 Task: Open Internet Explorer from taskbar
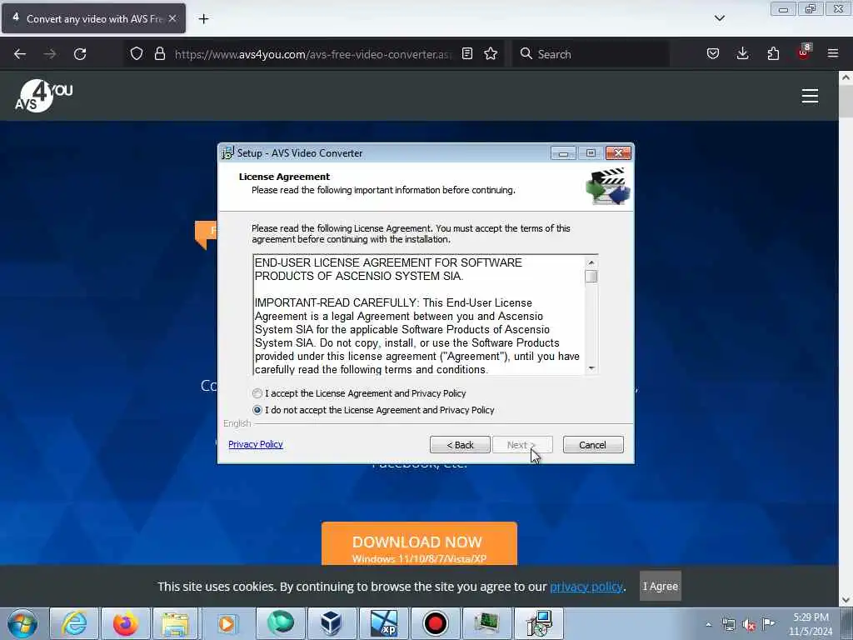[x=74, y=623]
